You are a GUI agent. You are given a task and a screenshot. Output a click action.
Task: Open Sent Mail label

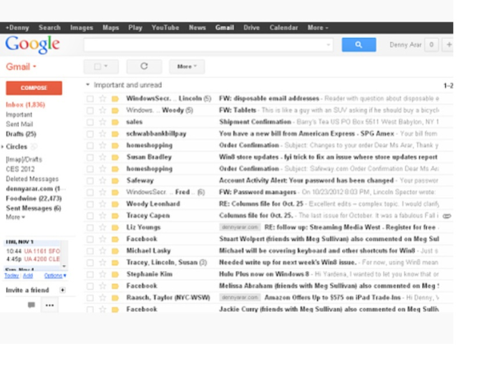[x=19, y=124]
